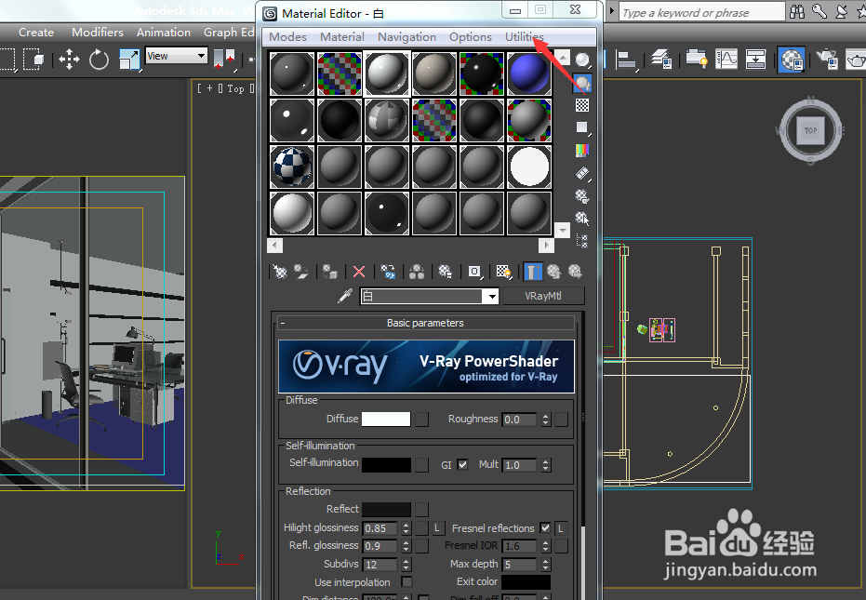This screenshot has height=600, width=866.
Task: Click Diffuse map button beside swatch
Action: coord(421,420)
